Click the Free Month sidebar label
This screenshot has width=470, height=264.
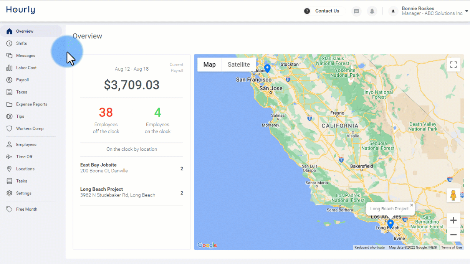pos(26,209)
